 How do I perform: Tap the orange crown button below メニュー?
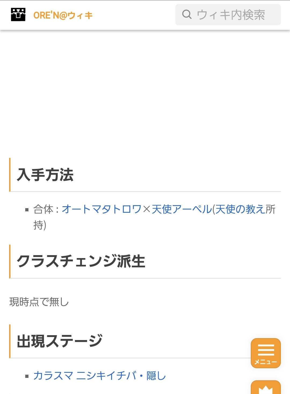[266, 388]
